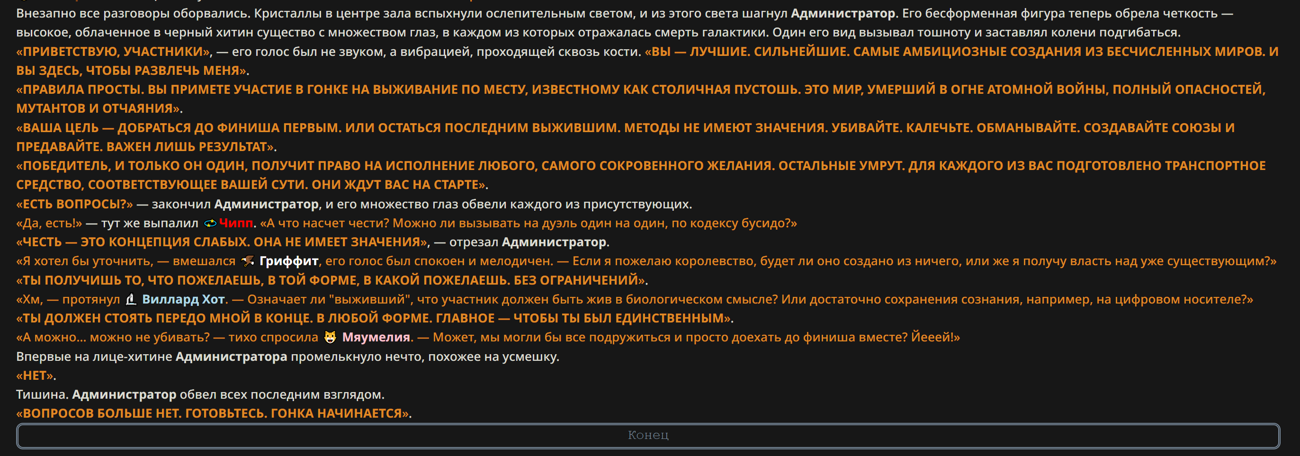This screenshot has height=456, width=1300.
Task: Click the icon before Виллард Хот
Action: pos(131,299)
